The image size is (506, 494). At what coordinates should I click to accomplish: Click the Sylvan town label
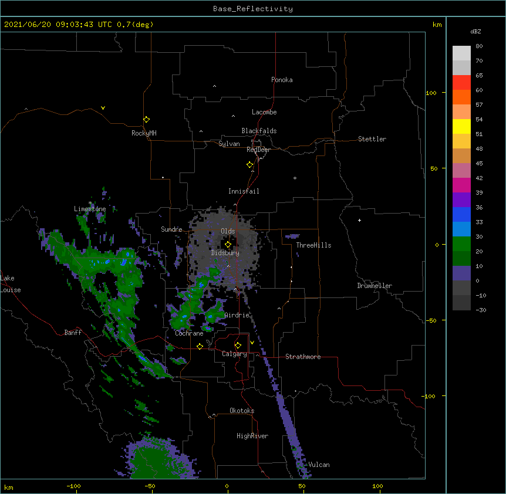click(229, 144)
